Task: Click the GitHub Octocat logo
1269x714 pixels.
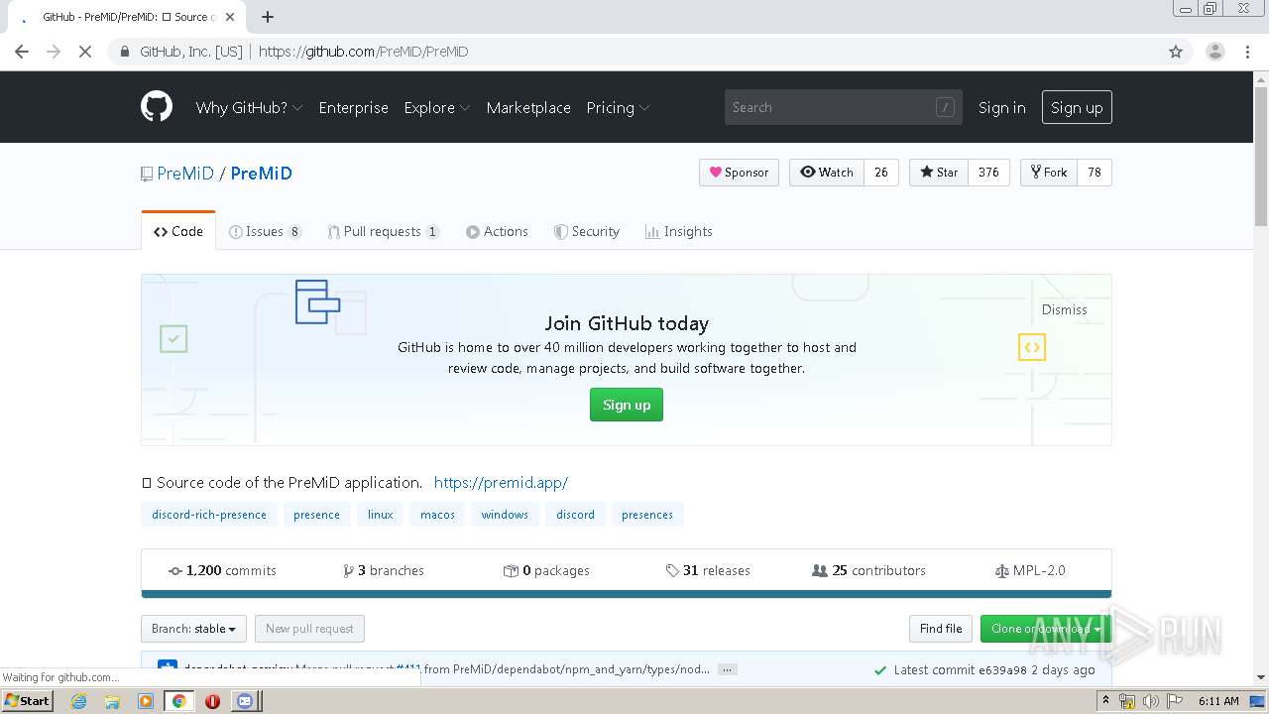Action: click(x=157, y=107)
